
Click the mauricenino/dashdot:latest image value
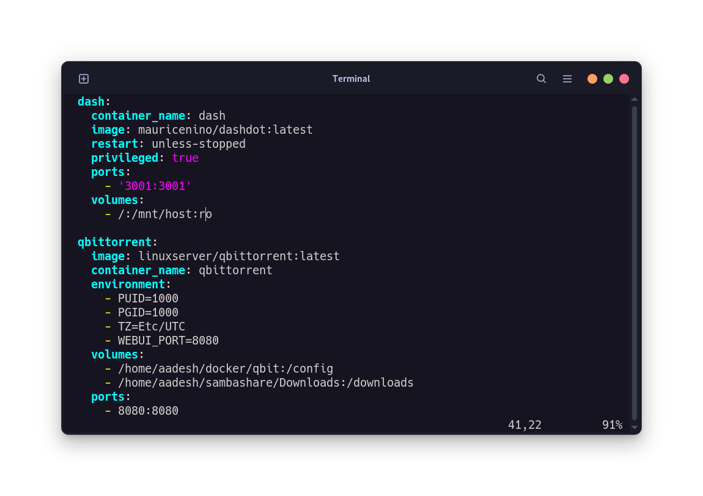tap(225, 129)
